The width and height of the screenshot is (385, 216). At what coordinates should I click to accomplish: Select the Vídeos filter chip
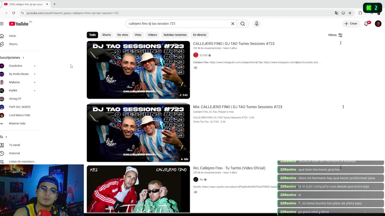152,35
